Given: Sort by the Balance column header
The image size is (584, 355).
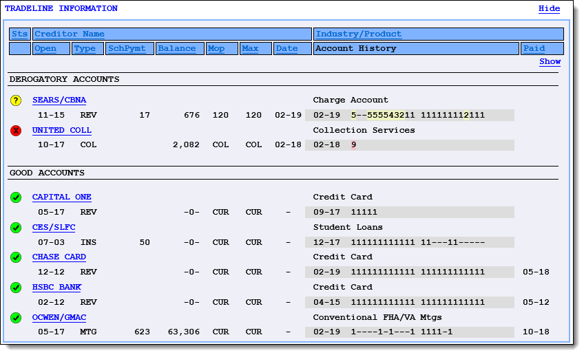Looking at the screenshot, I should tap(176, 48).
